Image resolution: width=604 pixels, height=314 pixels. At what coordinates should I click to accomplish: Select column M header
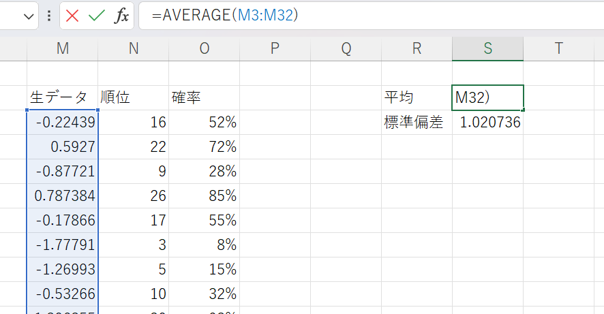pyautogui.click(x=63, y=48)
